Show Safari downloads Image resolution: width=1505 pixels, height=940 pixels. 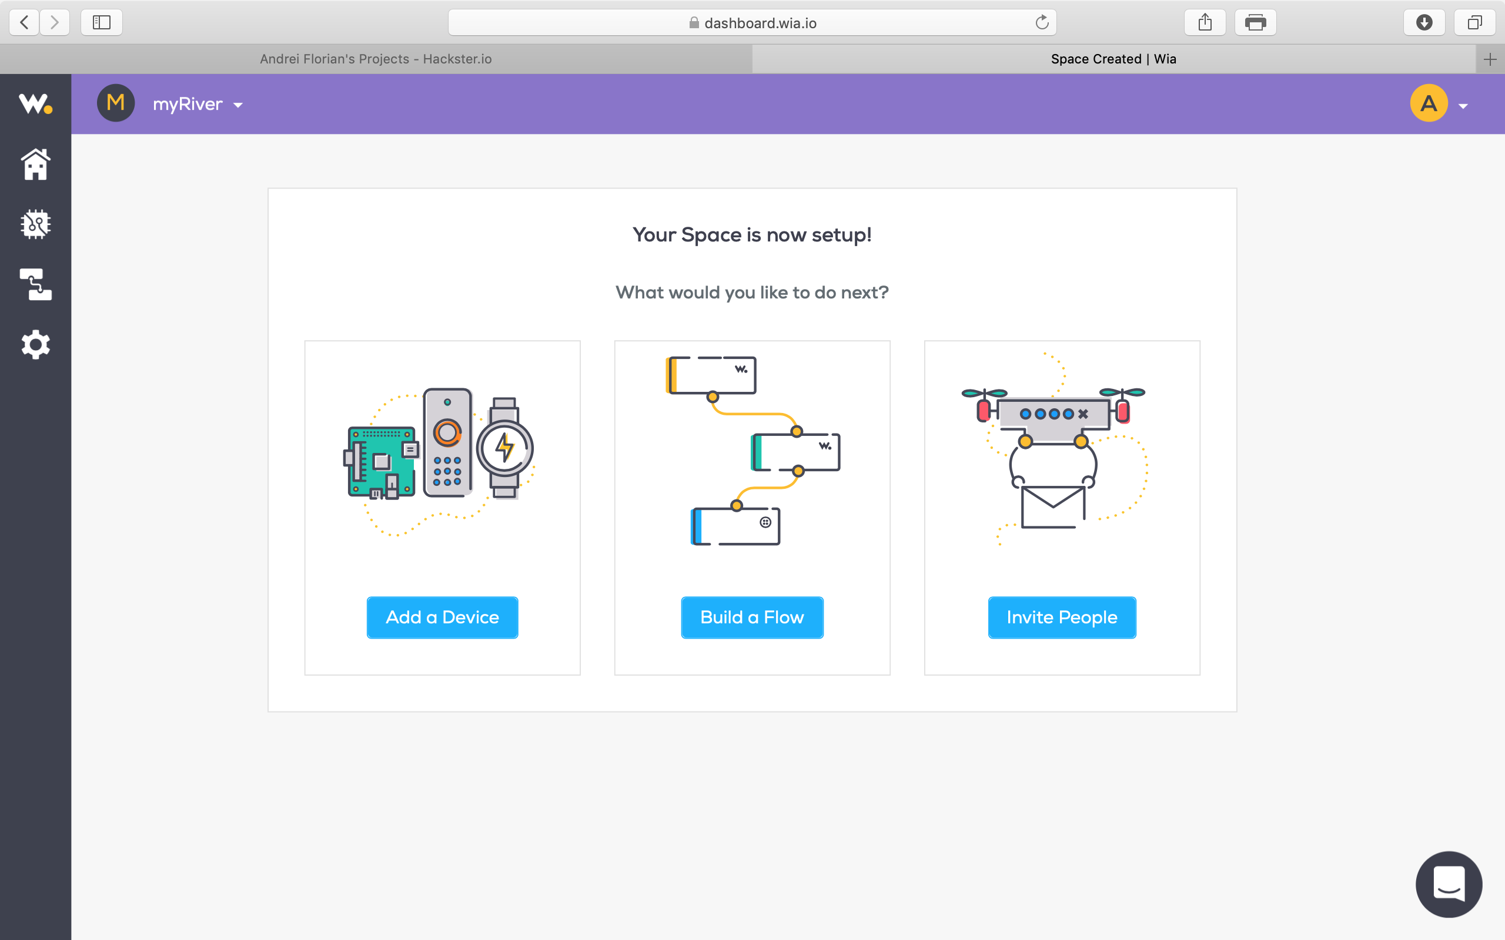tap(1424, 23)
